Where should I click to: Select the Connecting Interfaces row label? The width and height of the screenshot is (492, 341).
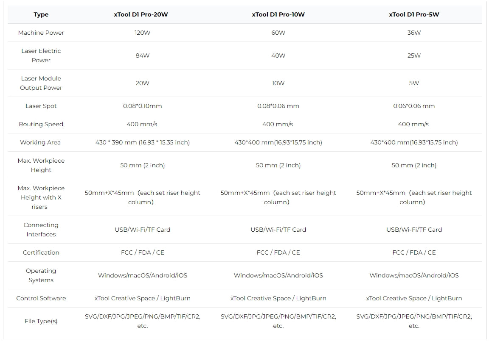(x=41, y=230)
